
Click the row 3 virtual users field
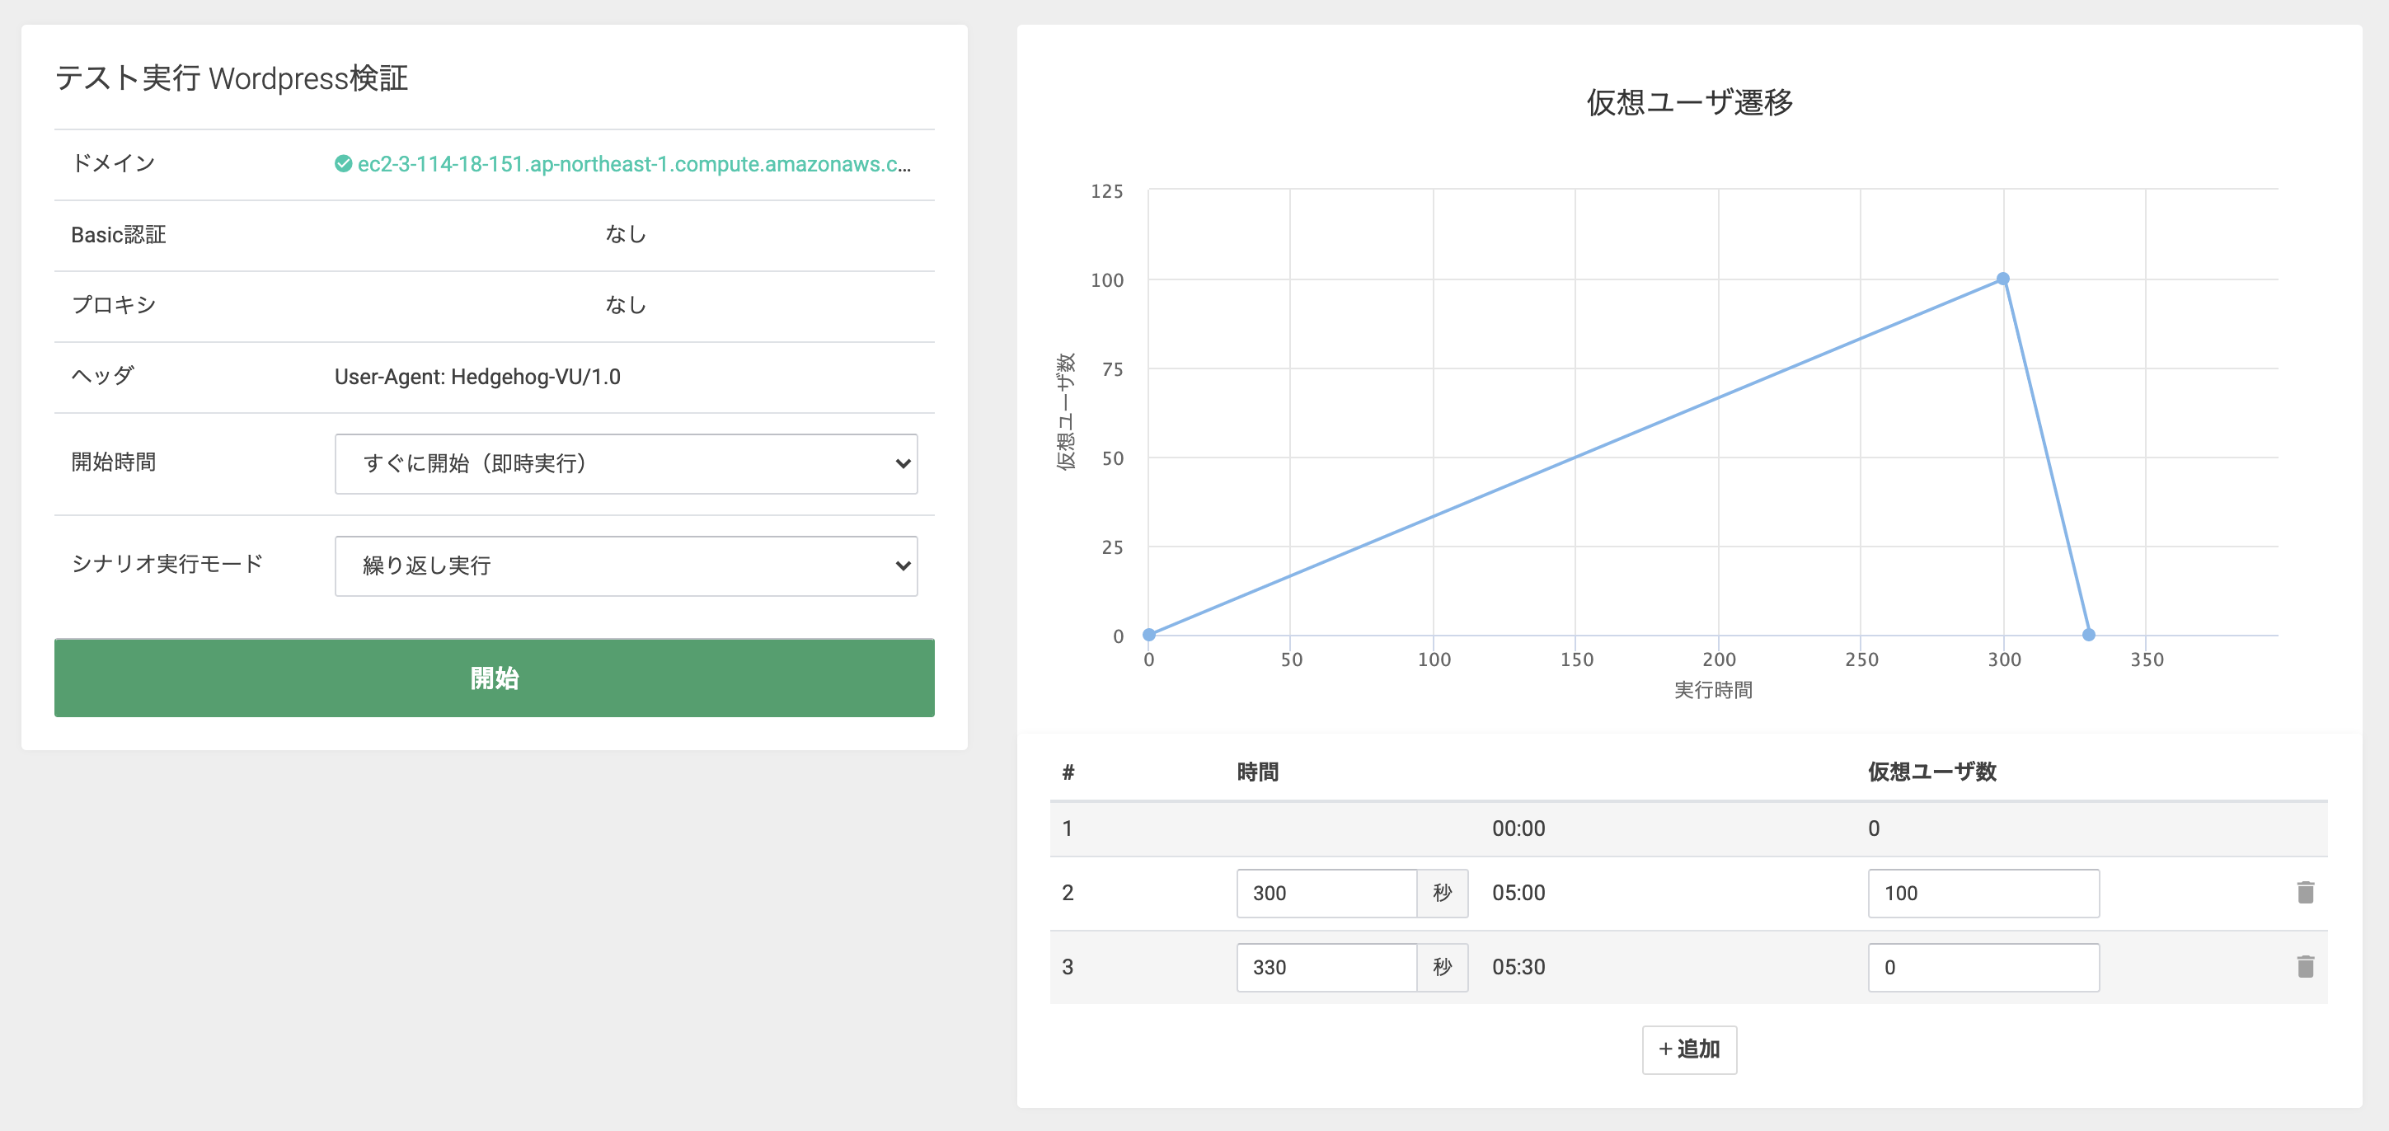pos(1983,967)
